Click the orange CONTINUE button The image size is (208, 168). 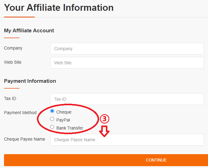[106, 160]
